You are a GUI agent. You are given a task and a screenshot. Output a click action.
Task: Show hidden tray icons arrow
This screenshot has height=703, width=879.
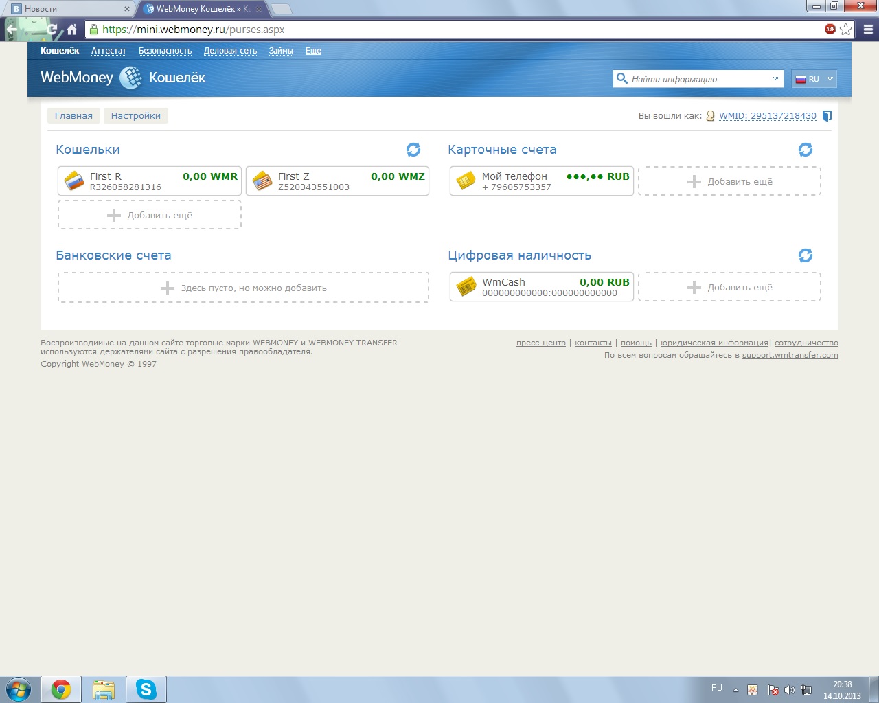[735, 690]
